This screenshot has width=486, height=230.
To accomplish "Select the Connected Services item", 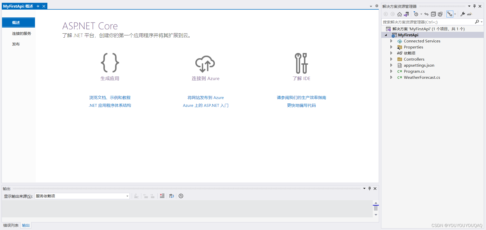I will 422,41.
